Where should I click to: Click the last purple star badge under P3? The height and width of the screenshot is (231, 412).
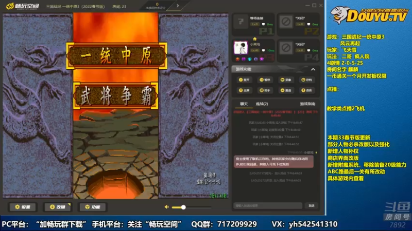coord(262,59)
